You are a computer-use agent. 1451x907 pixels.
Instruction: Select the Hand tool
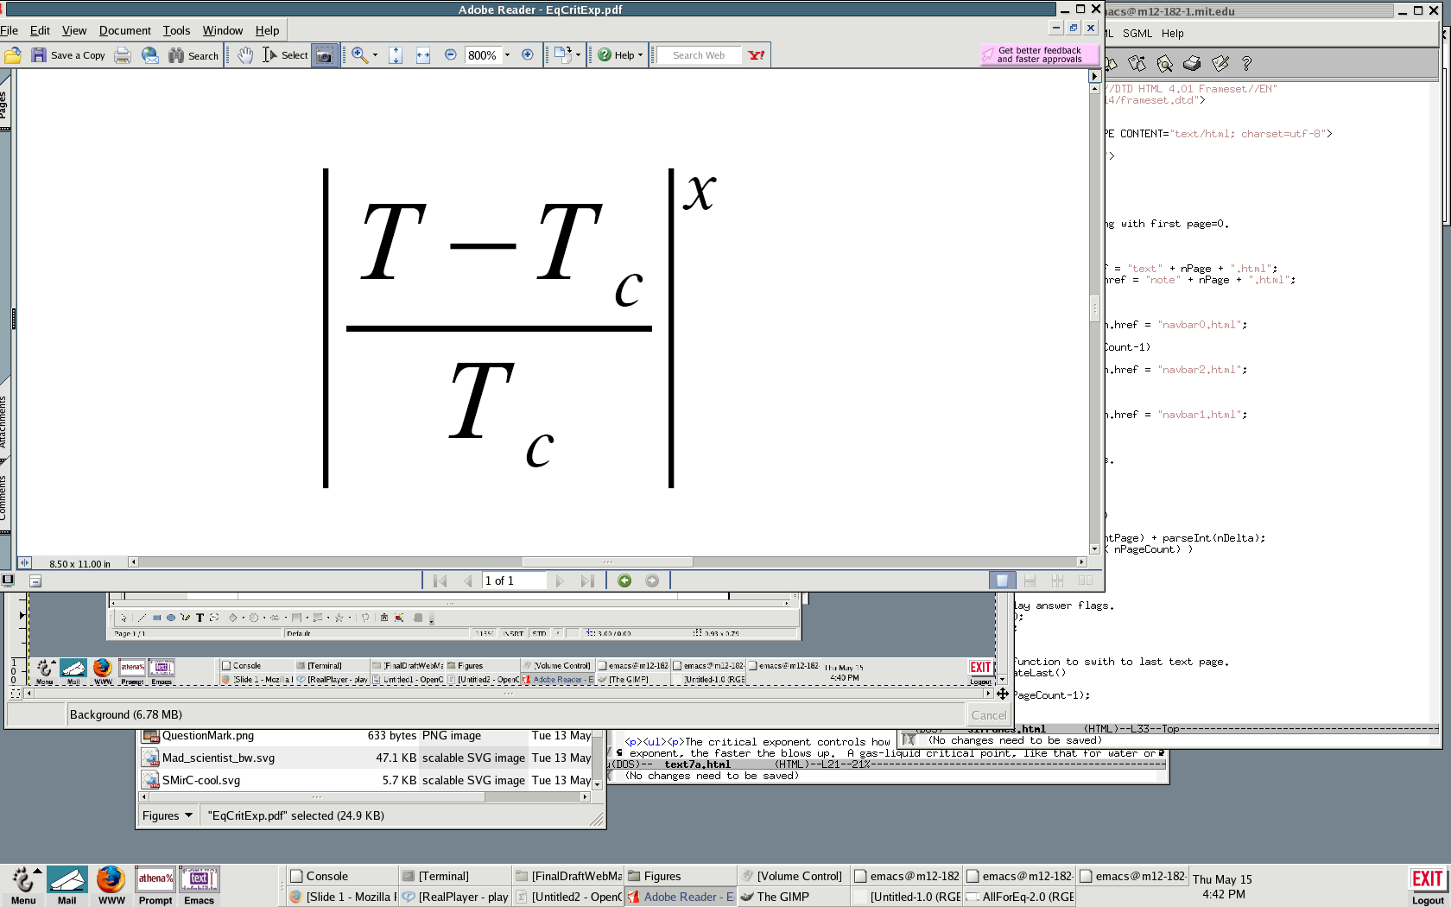[245, 55]
